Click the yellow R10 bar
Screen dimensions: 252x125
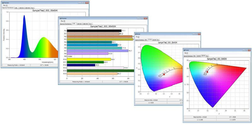tap(89, 59)
